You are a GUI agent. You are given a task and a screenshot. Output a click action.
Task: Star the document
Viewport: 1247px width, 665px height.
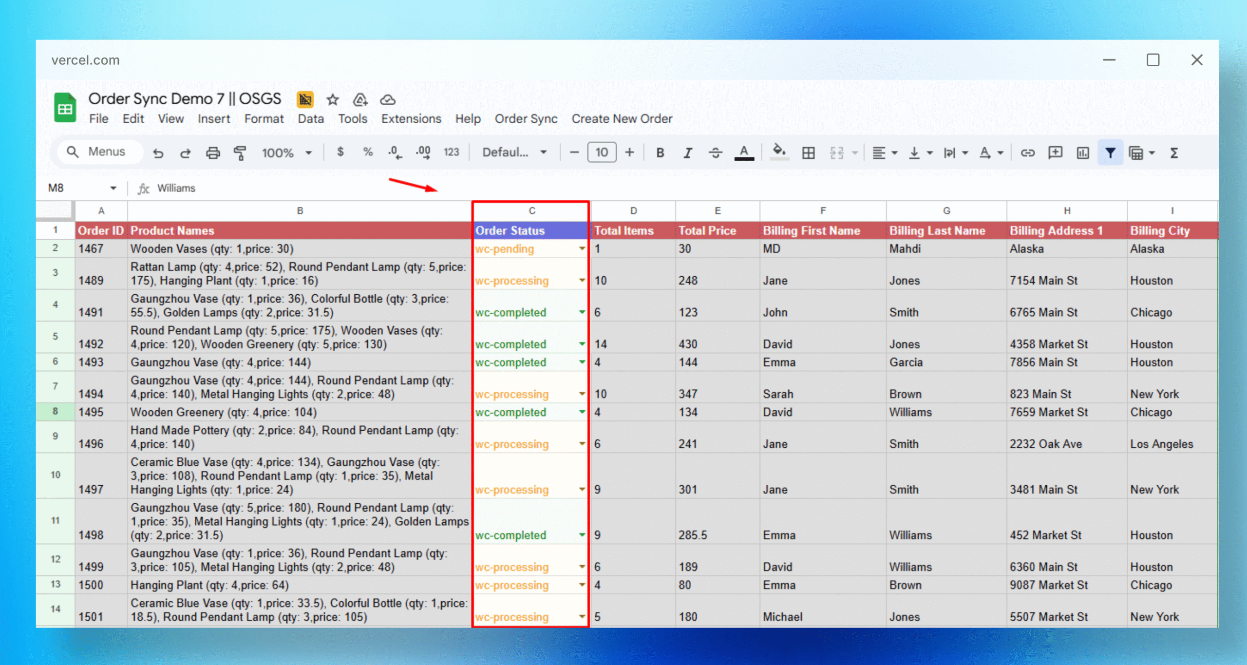[x=333, y=100]
